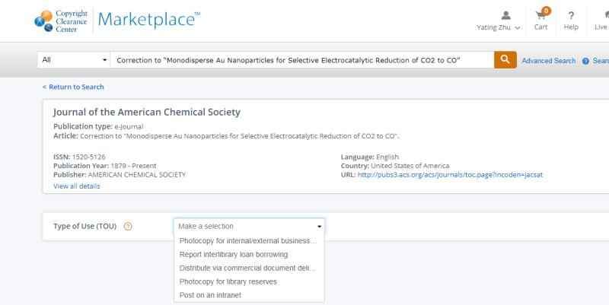
Task: Select Distribute via commercial document delivery
Action: [x=247, y=268]
